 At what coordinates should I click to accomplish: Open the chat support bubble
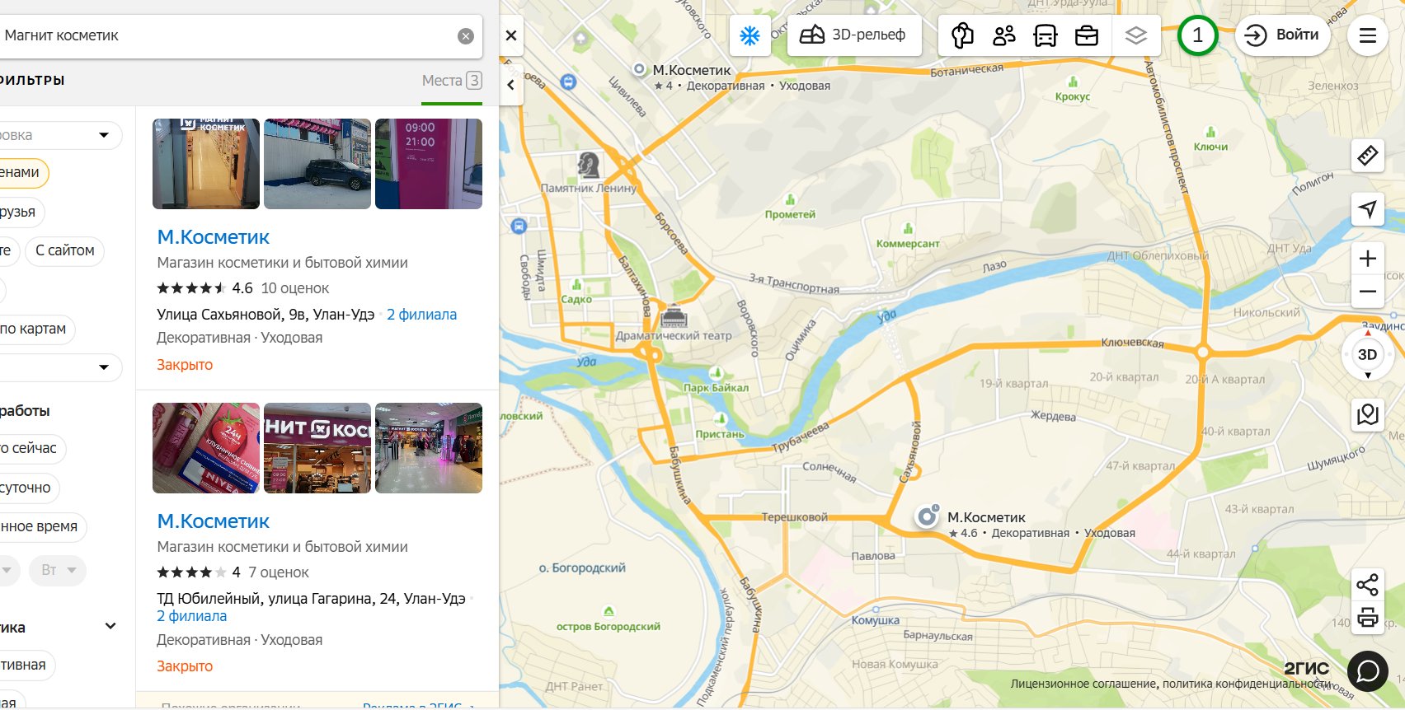click(1367, 670)
